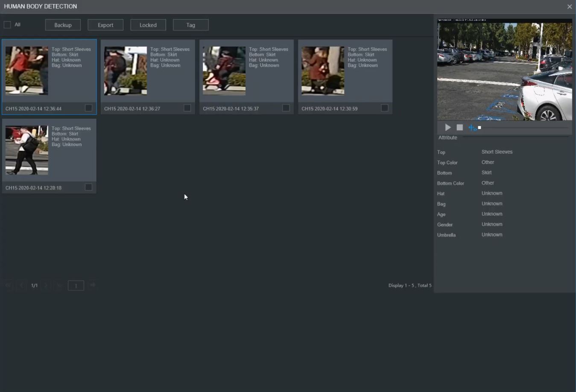Screen dimensions: 576x392
Task: Go to the first results page
Action: [x=9, y=285]
